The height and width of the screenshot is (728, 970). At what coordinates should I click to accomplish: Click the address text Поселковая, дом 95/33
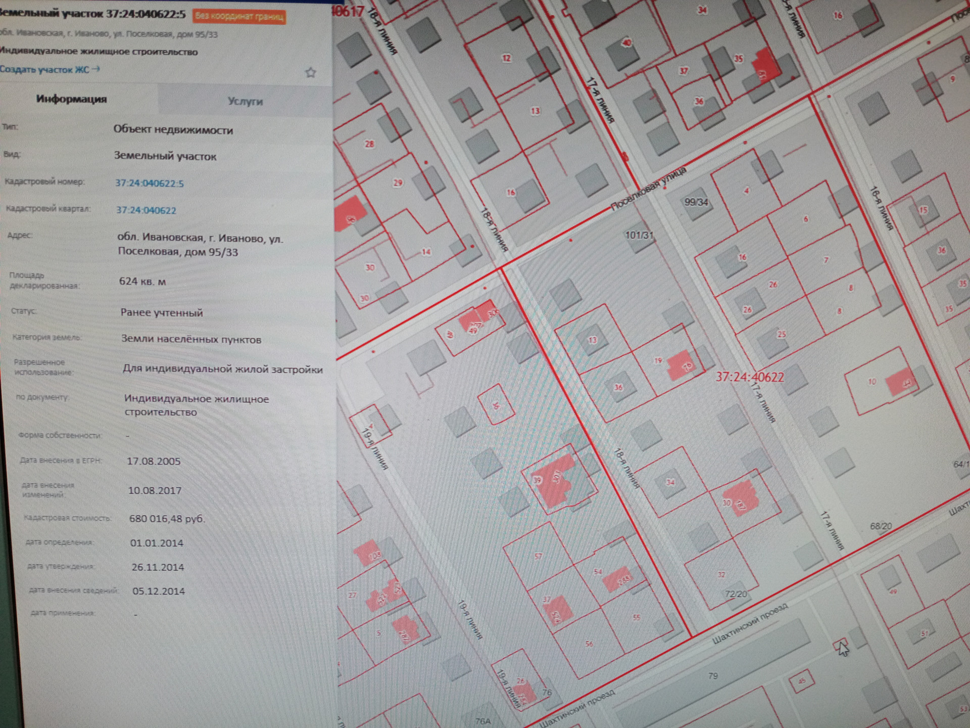point(178,252)
